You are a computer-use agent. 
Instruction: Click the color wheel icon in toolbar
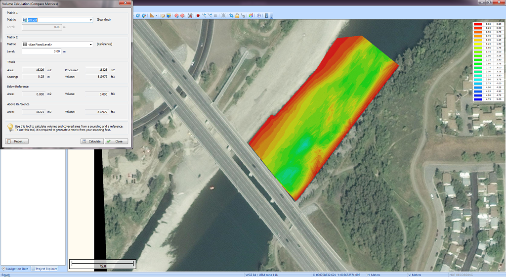[251, 15]
